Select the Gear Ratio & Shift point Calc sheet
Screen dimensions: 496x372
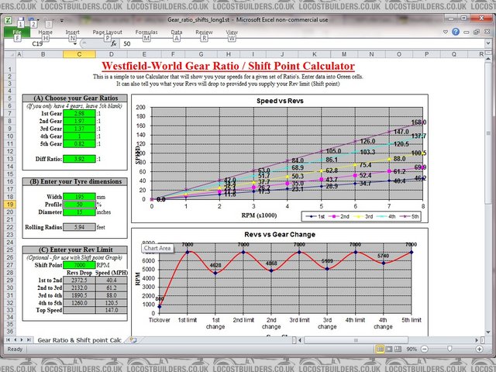(x=80, y=340)
